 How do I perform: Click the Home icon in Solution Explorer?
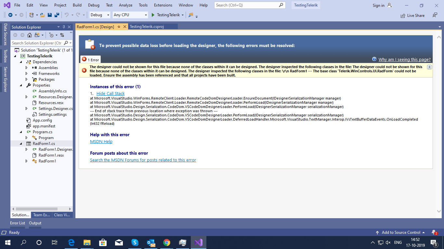click(x=30, y=35)
